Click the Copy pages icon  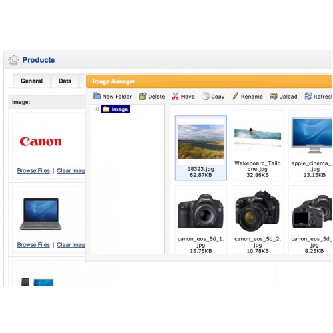click(206, 96)
